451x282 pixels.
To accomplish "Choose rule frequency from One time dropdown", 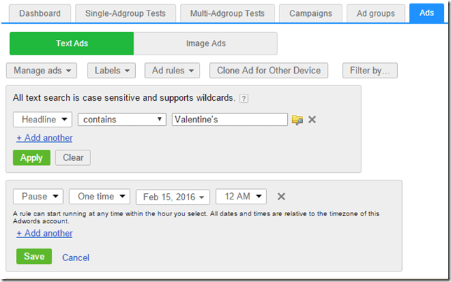I will pos(99,197).
